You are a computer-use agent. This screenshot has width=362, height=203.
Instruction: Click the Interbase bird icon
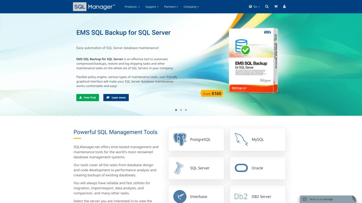coord(180,197)
